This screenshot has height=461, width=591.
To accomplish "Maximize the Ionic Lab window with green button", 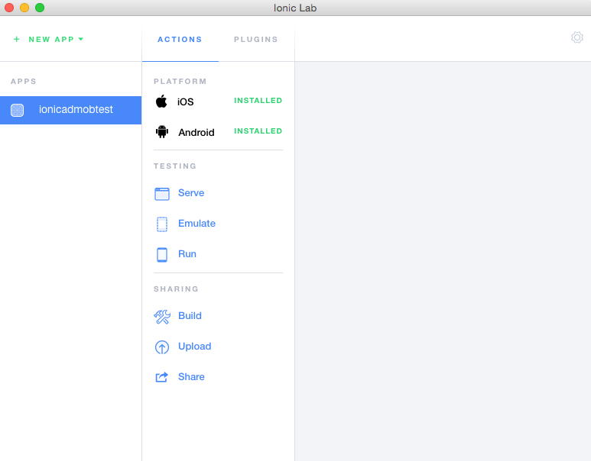I will pyautogui.click(x=40, y=8).
